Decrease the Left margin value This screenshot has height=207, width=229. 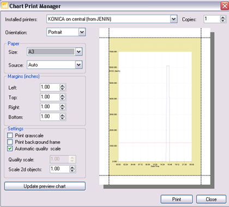tap(62, 89)
